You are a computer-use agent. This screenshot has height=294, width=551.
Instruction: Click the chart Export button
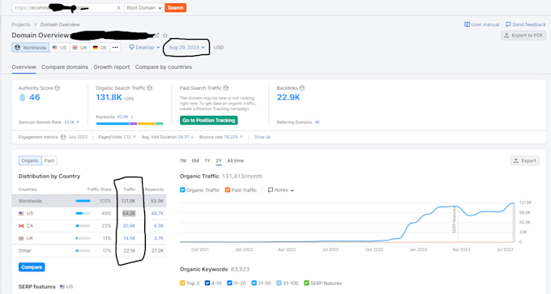[524, 160]
